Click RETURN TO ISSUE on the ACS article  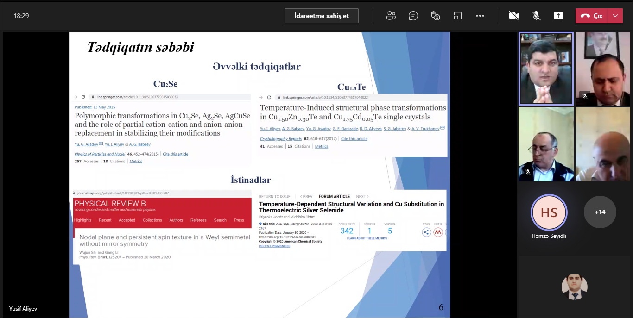pyautogui.click(x=275, y=197)
